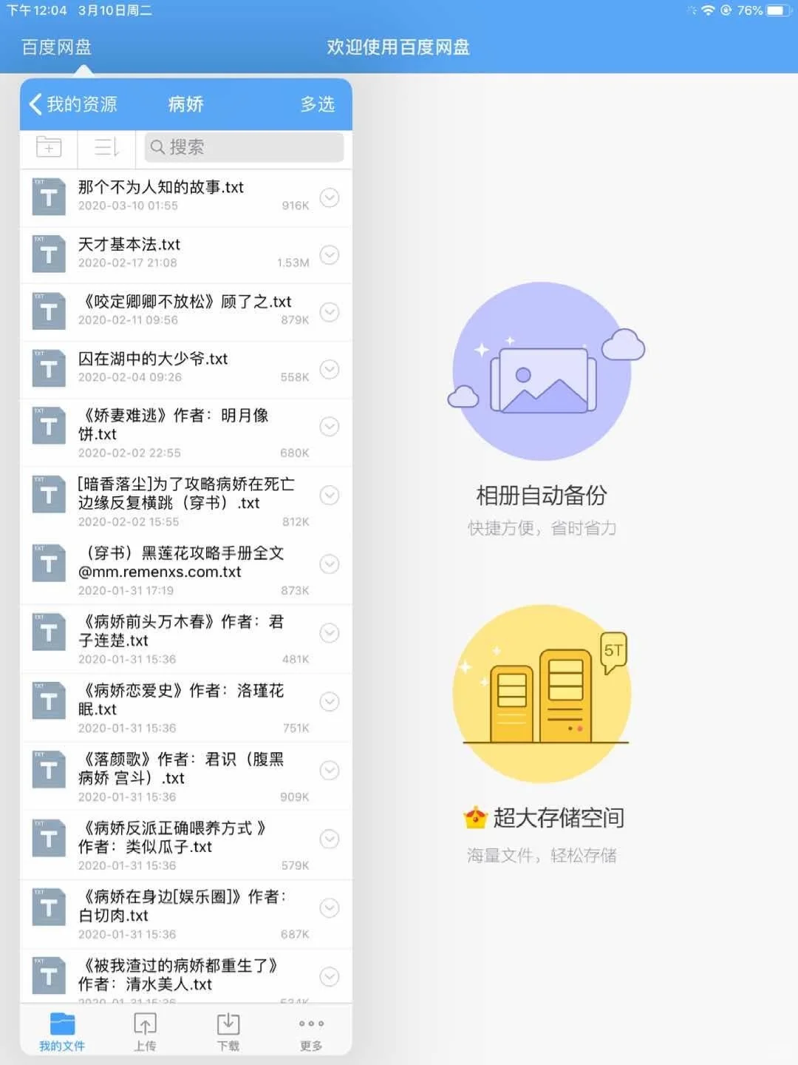798x1065 pixels.
Task: Expand options for 囚在湖中的大少爷.txt
Action: coord(329,369)
